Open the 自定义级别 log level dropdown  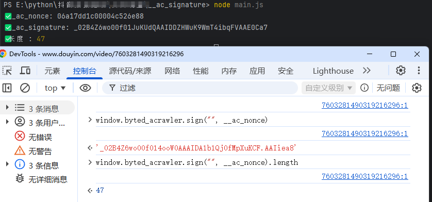329,88
